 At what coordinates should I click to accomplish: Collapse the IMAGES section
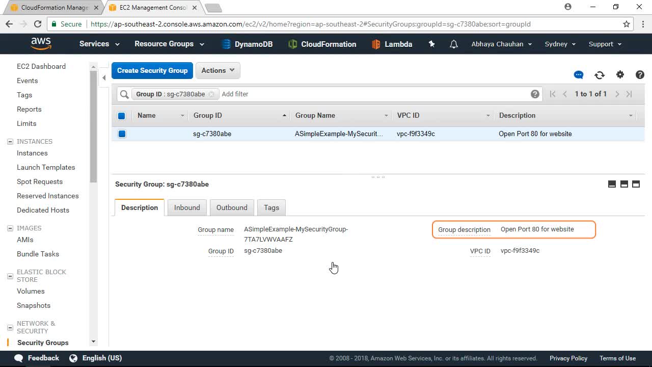[10, 228]
